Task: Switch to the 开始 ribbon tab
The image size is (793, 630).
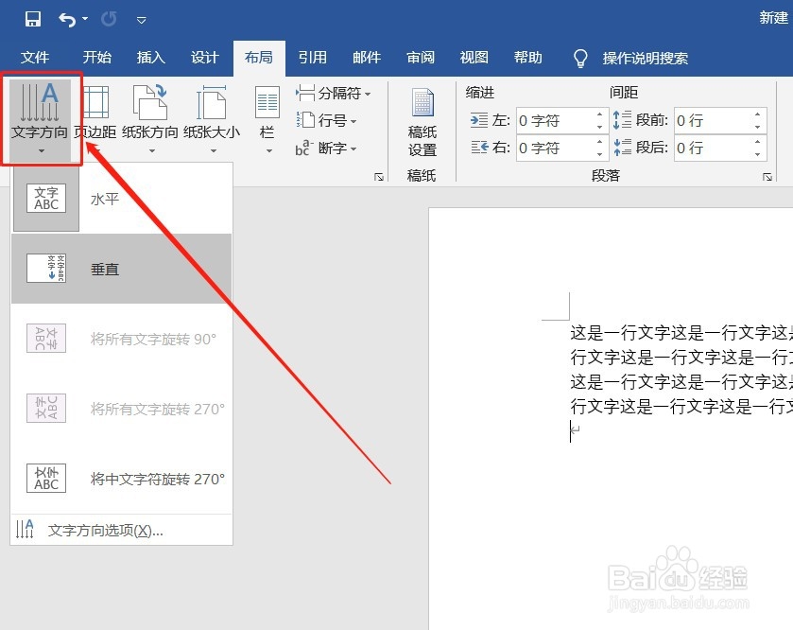Action: 96,57
